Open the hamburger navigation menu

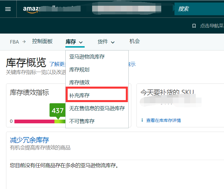pos(8,9)
